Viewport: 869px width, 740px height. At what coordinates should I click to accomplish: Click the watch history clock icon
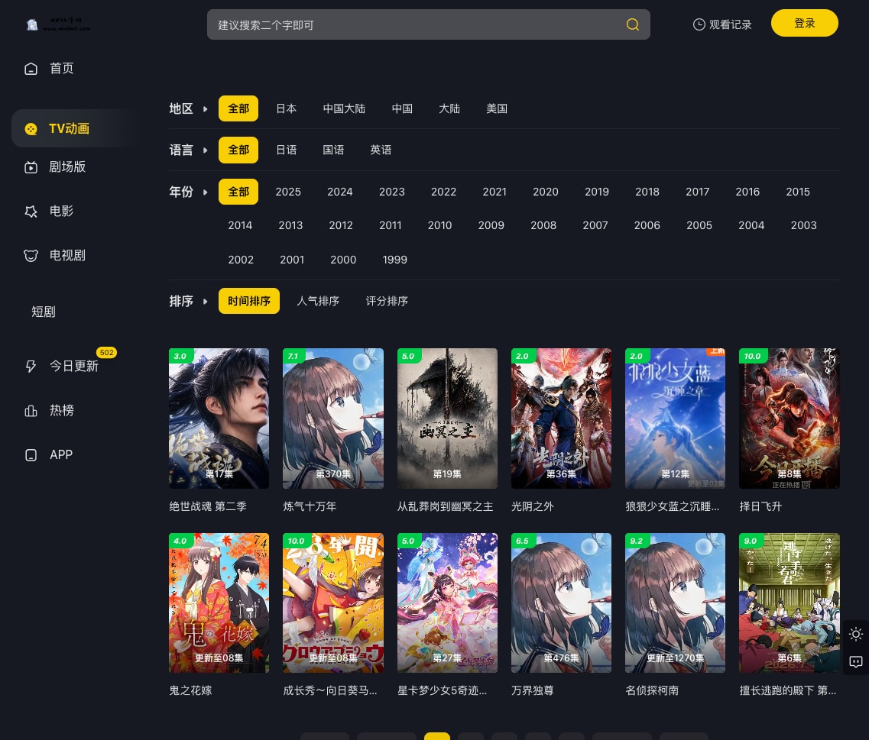699,24
